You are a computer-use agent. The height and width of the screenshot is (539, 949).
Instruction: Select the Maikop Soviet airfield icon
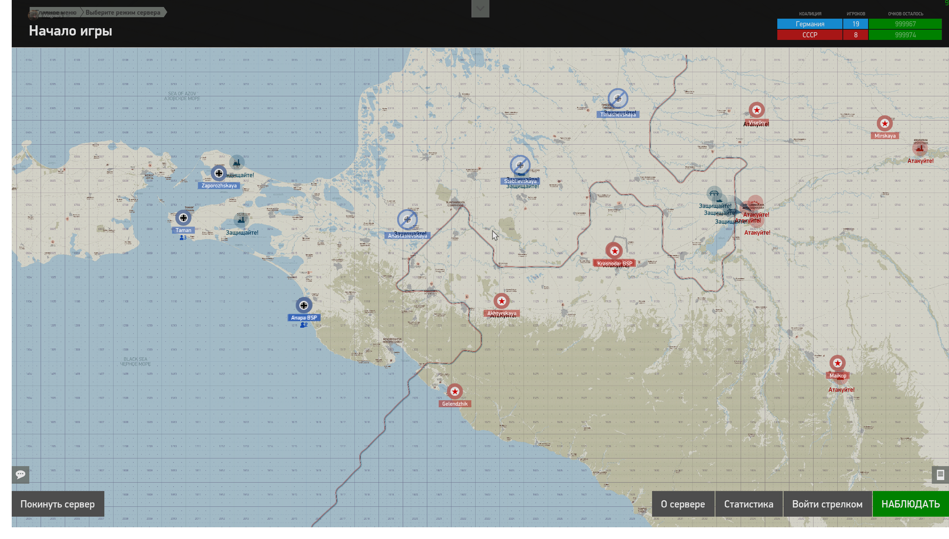point(837,363)
